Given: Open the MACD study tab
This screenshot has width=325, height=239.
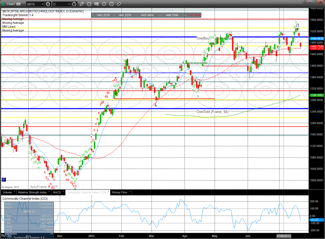Looking at the screenshot, I should pos(57,192).
